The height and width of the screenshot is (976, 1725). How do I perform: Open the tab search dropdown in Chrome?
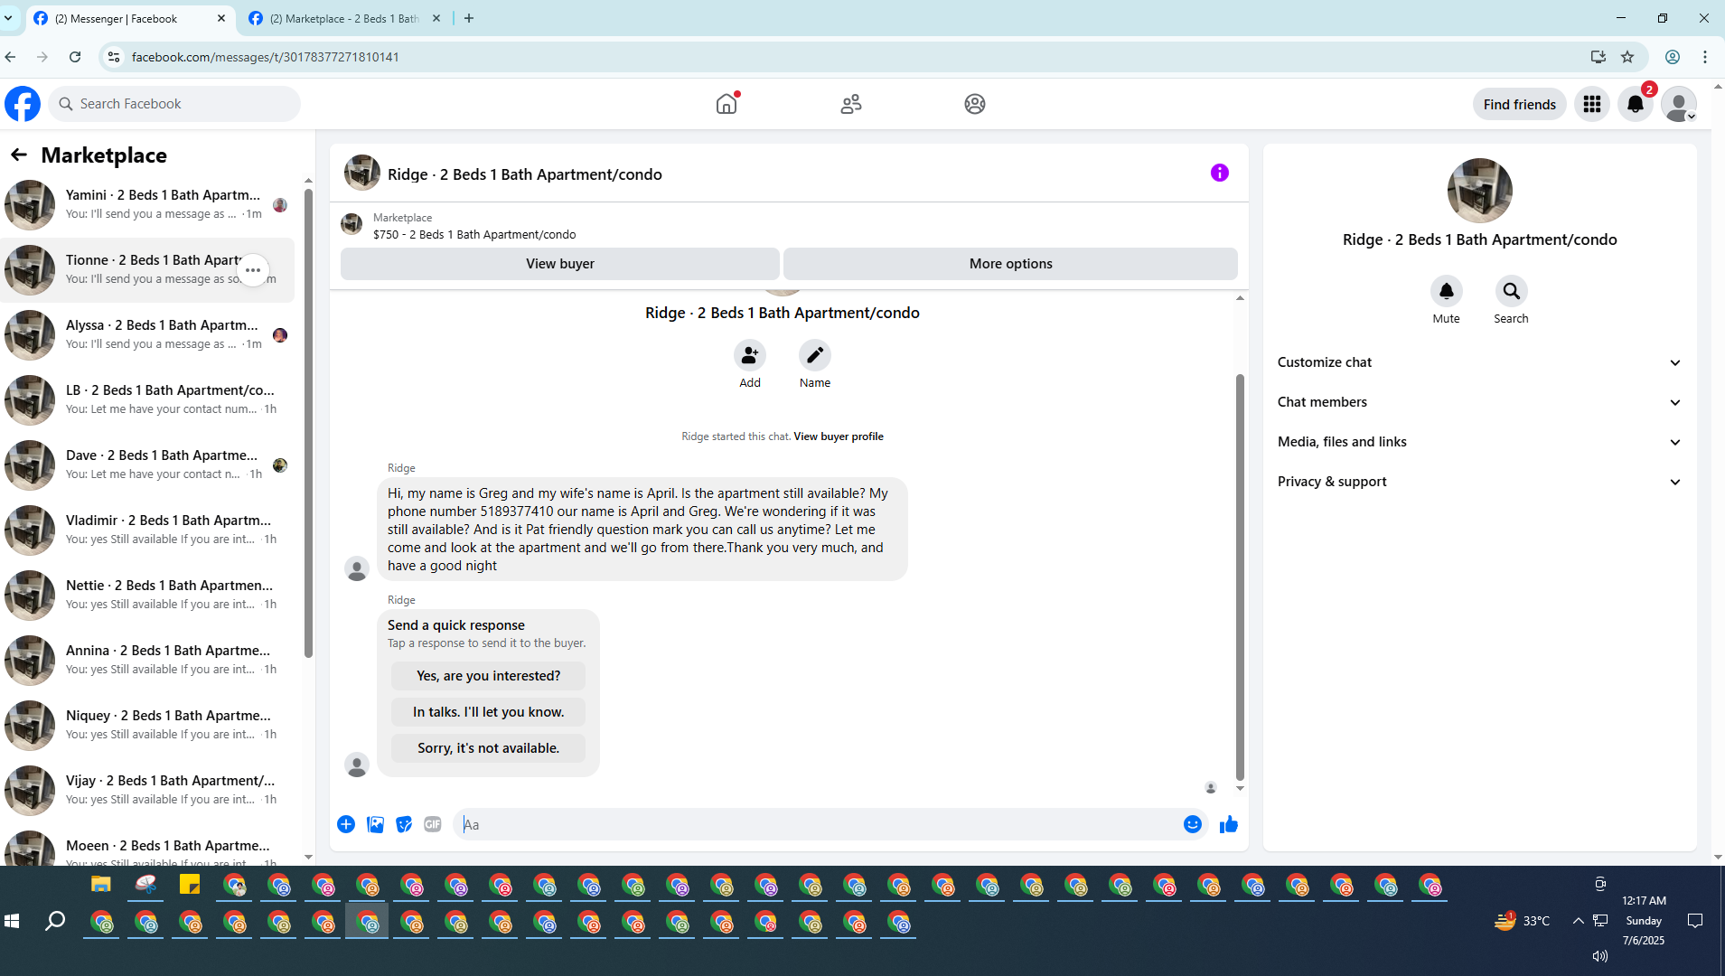[8, 18]
